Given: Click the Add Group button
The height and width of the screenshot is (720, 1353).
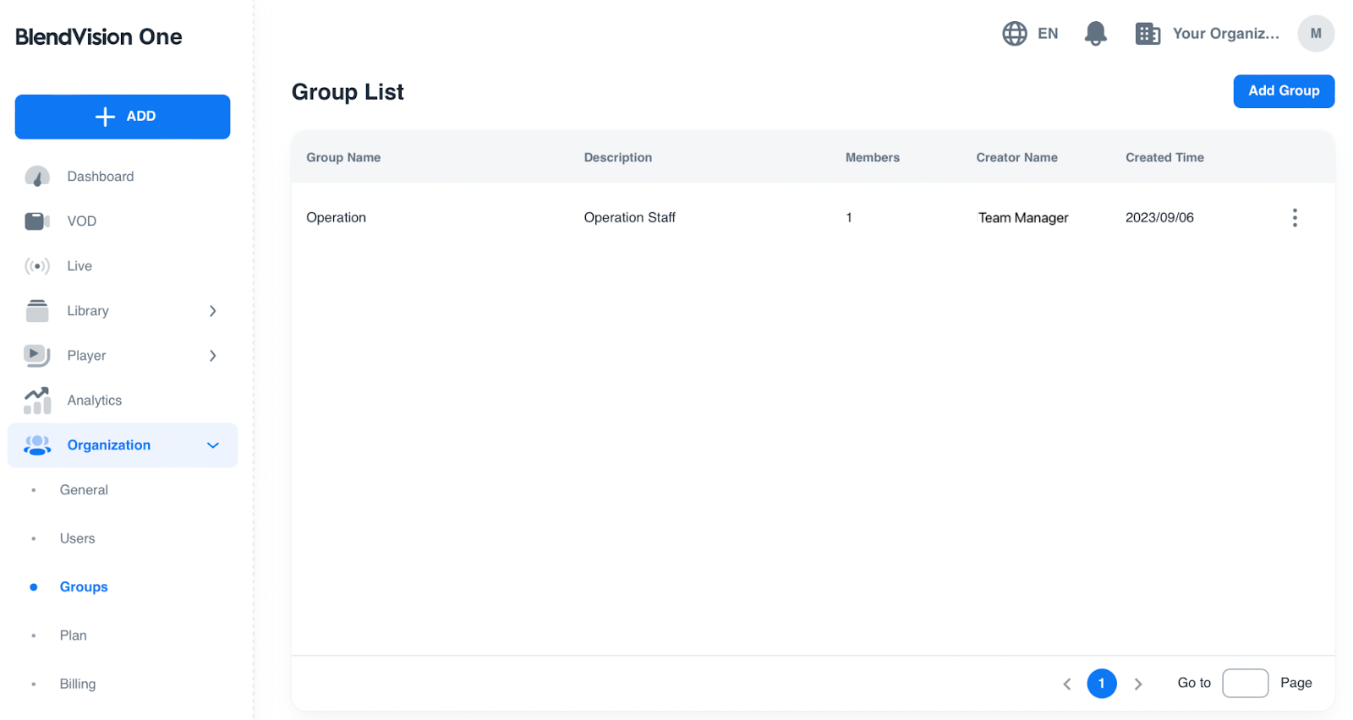Looking at the screenshot, I should pyautogui.click(x=1283, y=91).
